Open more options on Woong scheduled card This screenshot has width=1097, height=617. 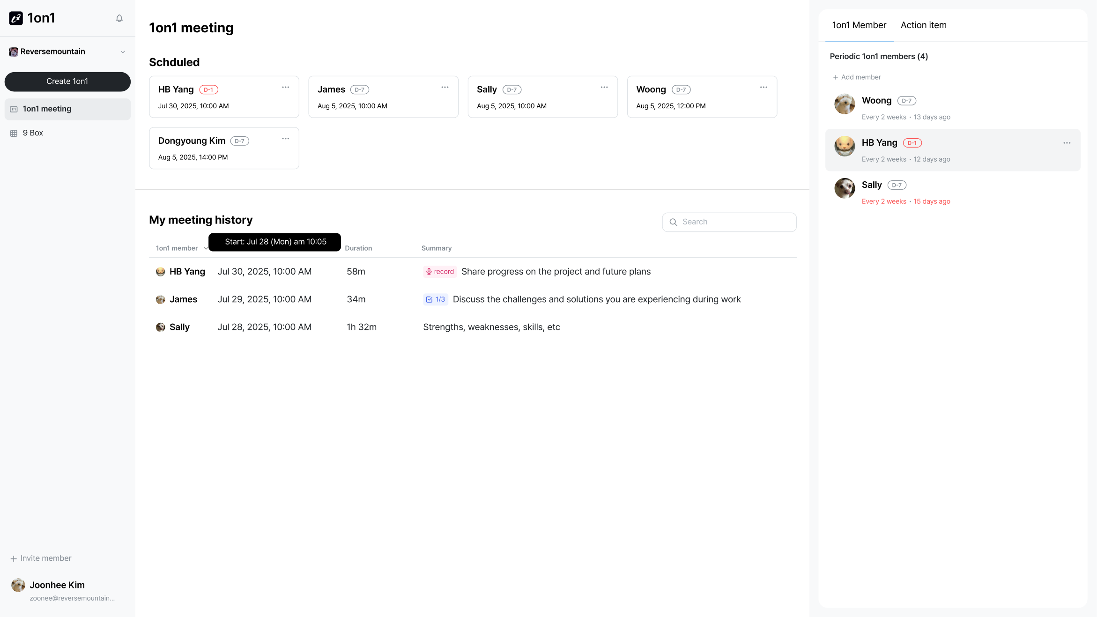(763, 88)
